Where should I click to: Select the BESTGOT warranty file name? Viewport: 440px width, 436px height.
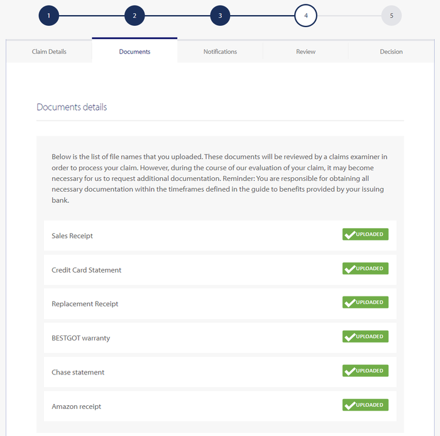81,338
